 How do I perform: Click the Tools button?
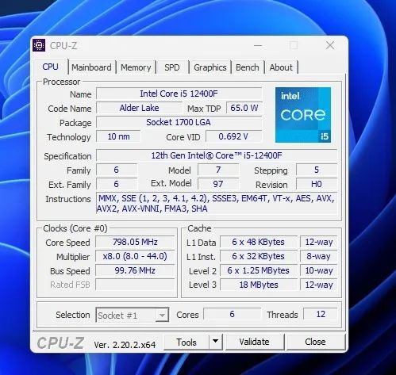click(x=186, y=342)
